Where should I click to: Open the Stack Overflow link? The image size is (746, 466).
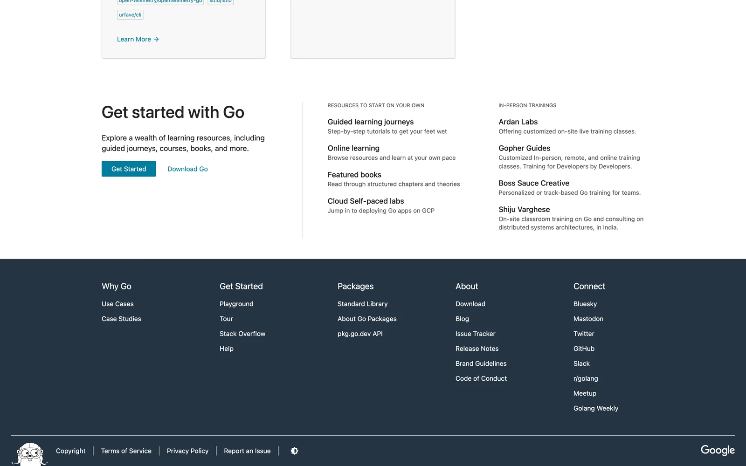pos(242,334)
